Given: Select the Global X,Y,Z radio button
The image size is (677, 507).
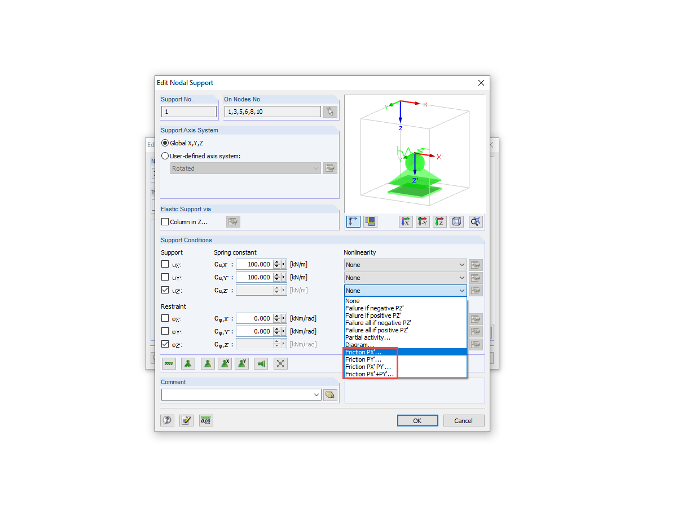Looking at the screenshot, I should [165, 143].
